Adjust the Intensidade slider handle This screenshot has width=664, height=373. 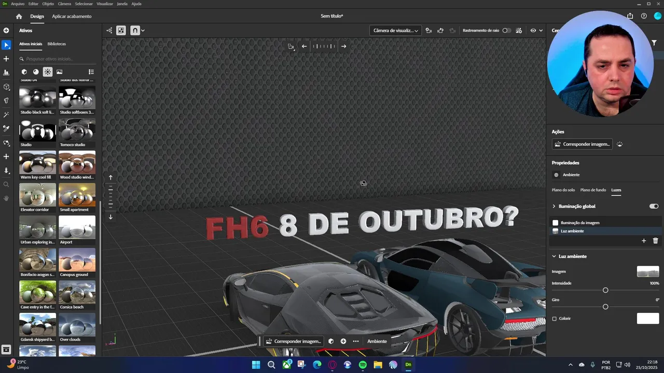[605, 290]
